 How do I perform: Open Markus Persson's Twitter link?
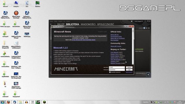point(115,63)
